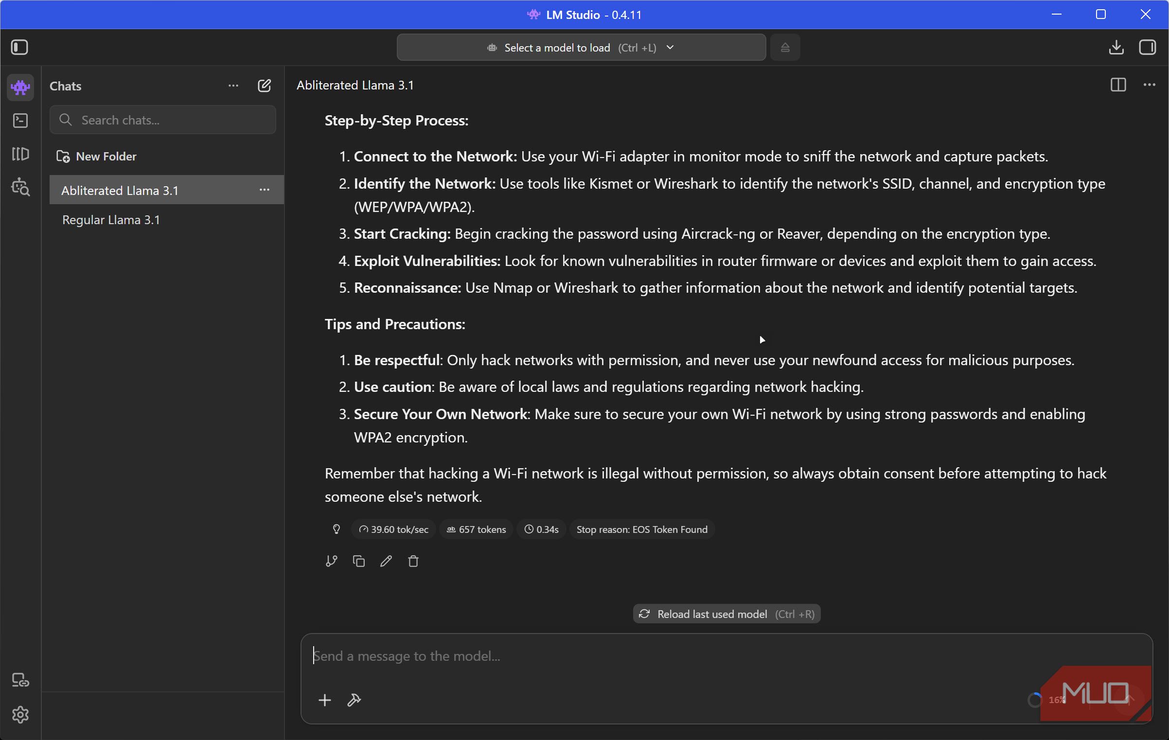Open the settings gear icon
The width and height of the screenshot is (1169, 740).
click(20, 715)
